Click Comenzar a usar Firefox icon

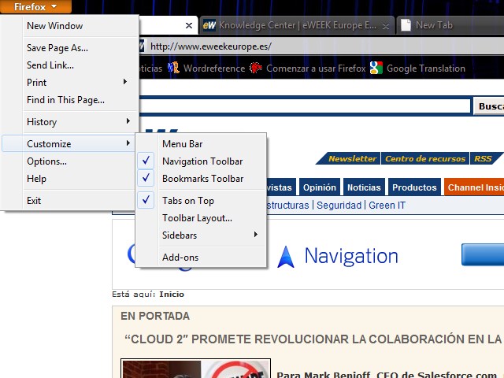(x=256, y=68)
